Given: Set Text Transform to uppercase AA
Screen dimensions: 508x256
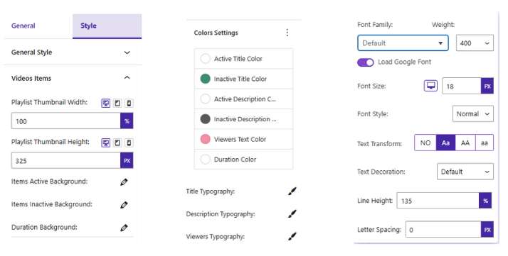Looking at the screenshot, I should [465, 143].
